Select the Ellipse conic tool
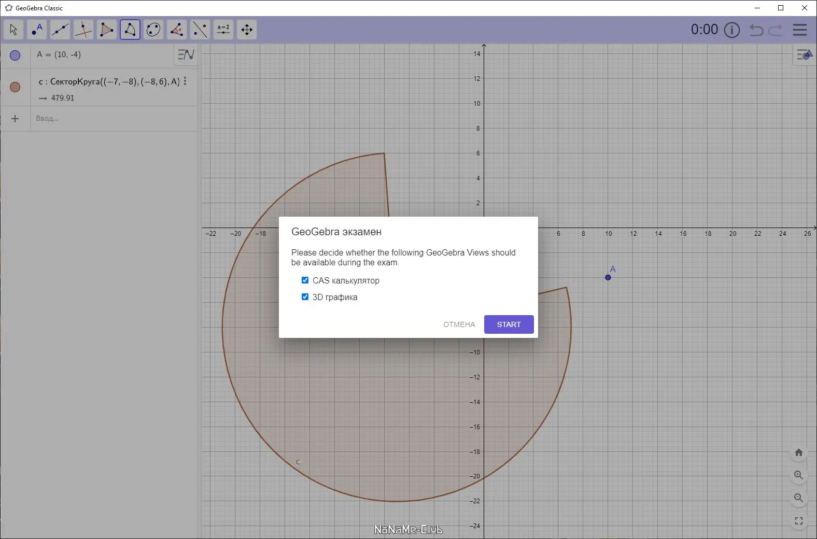Image resolution: width=817 pixels, height=539 pixels. click(x=153, y=30)
